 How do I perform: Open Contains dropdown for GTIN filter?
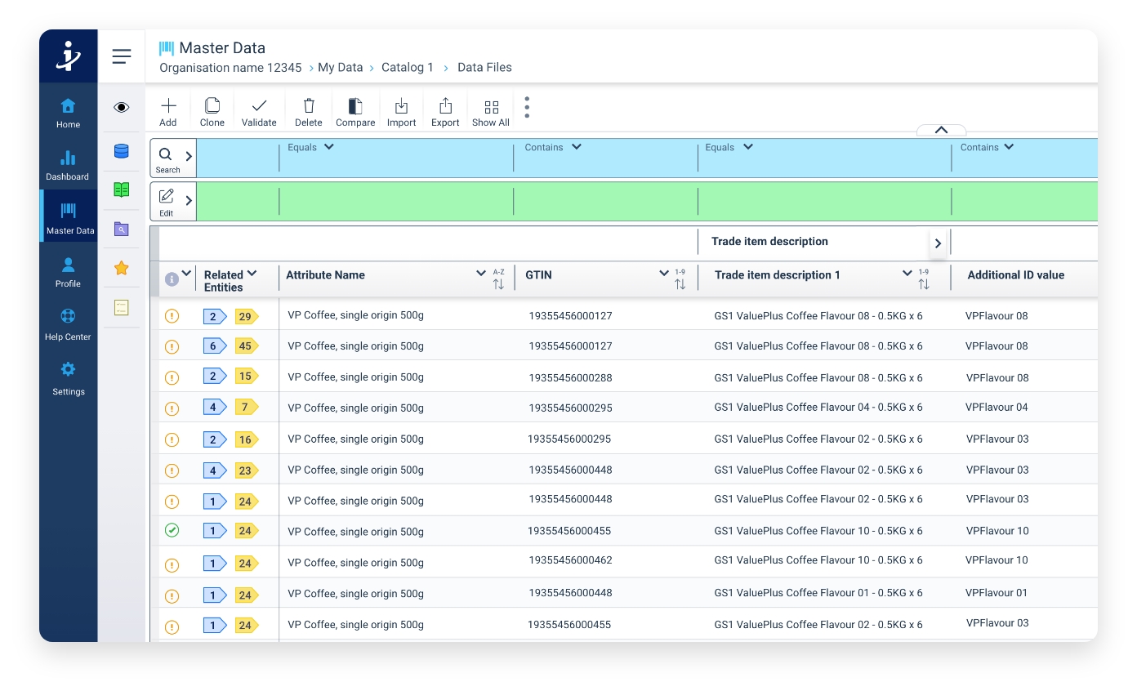coord(553,147)
